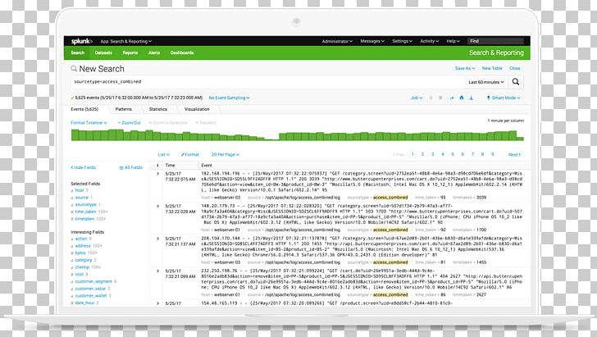597x337 pixels.
Task: Open the Dashboards nav item
Action: (182, 52)
